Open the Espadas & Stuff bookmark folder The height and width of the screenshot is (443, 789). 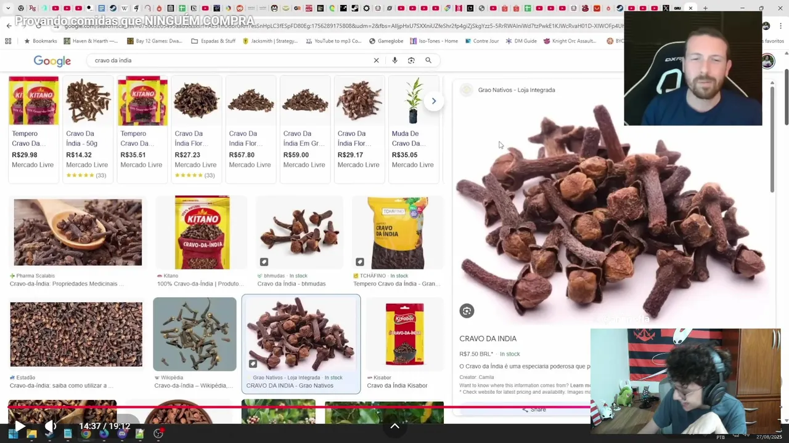[x=213, y=41]
